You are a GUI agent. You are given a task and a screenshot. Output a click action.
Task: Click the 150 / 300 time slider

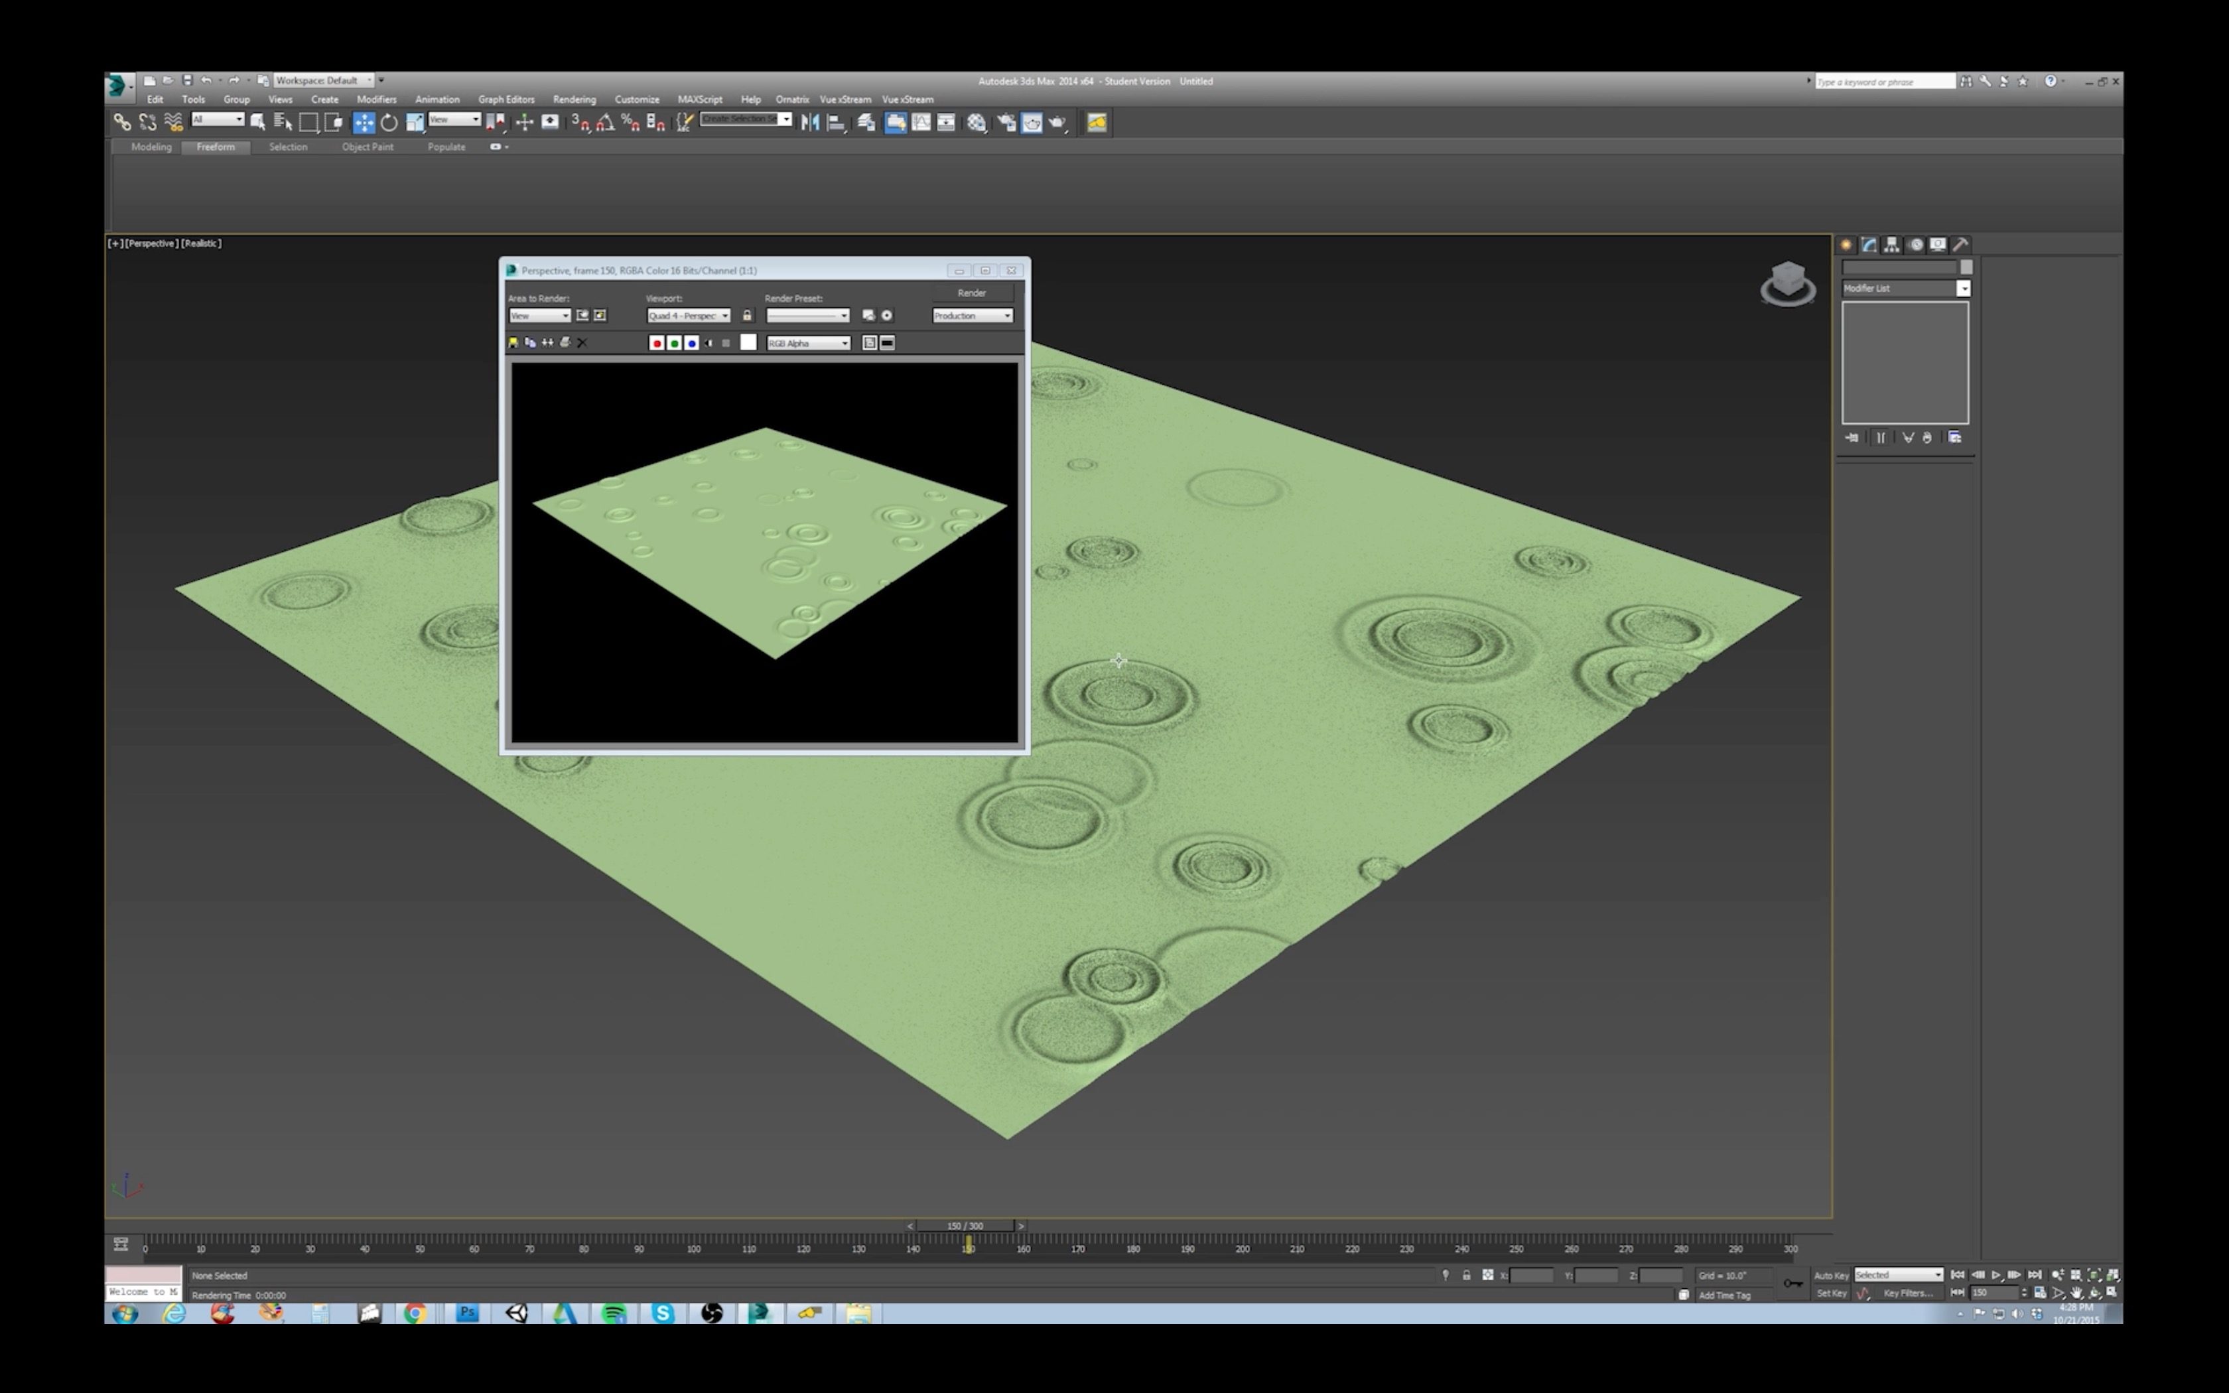click(965, 1227)
